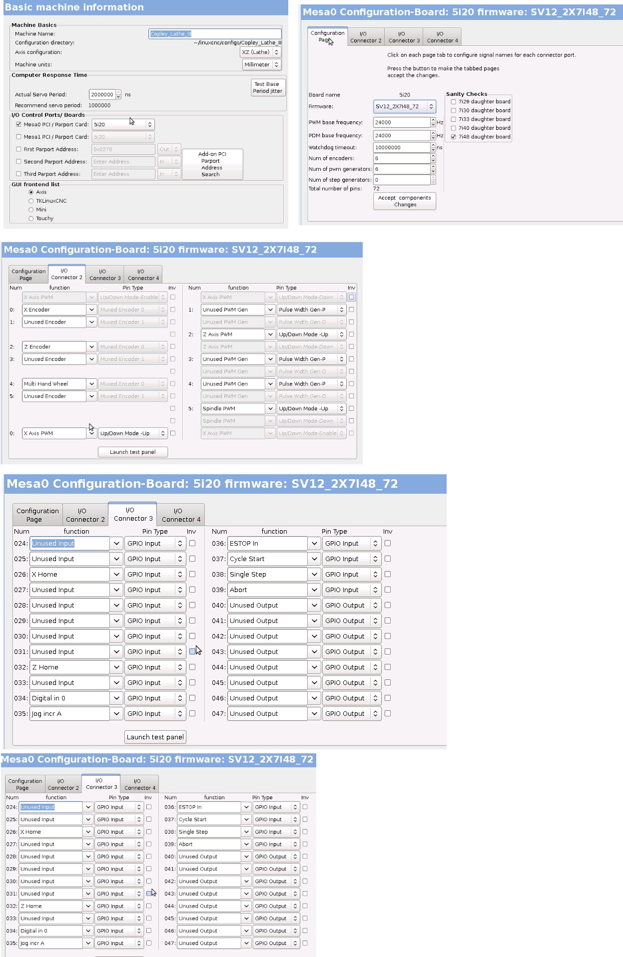The width and height of the screenshot is (623, 957).
Task: Click the Machine Name text field
Action: [x=215, y=34]
